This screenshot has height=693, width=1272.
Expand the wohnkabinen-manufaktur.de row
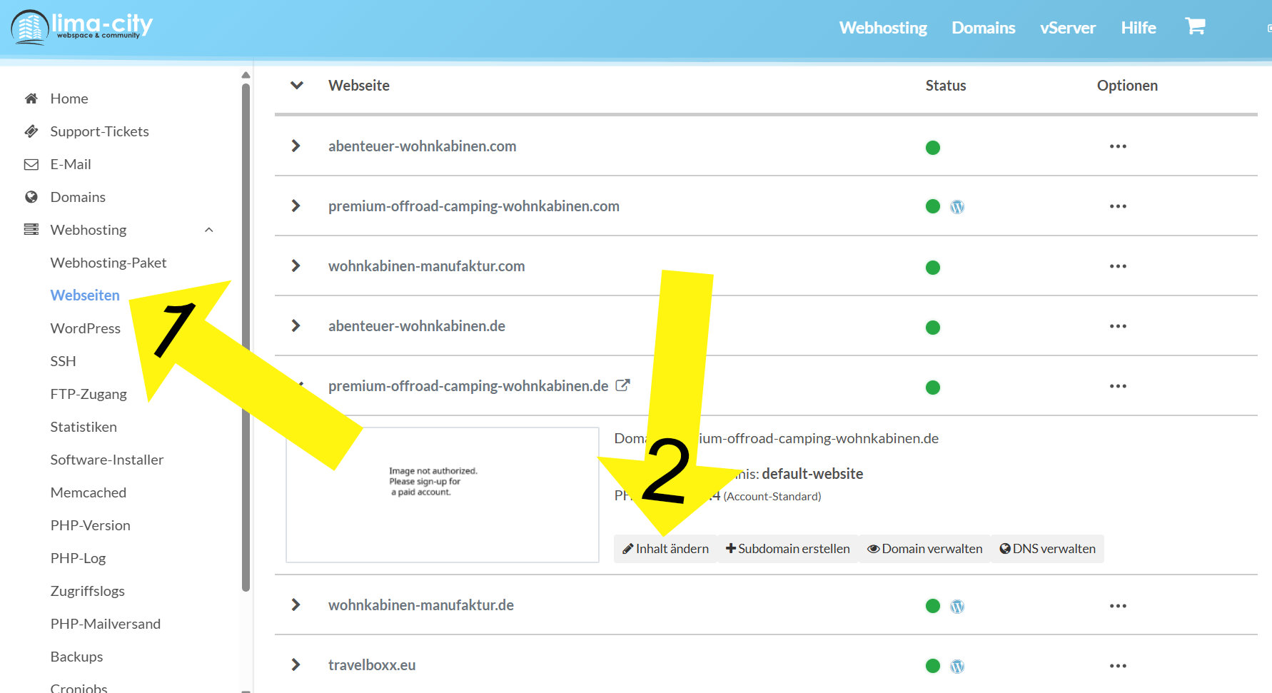tap(296, 605)
